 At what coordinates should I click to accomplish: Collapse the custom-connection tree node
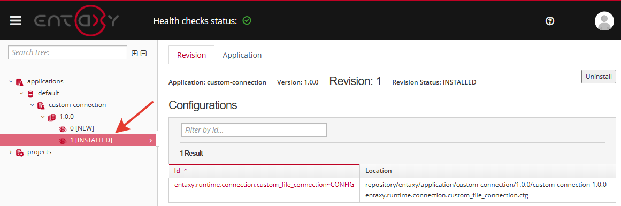coord(32,105)
